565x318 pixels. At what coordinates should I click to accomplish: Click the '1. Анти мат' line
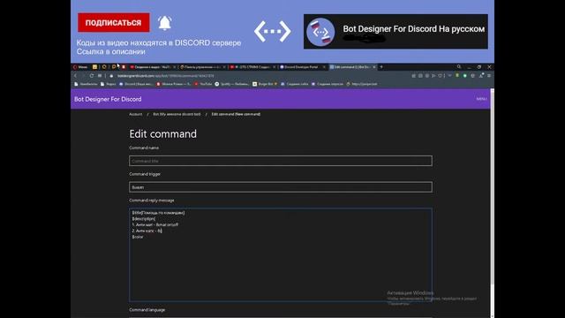click(155, 224)
